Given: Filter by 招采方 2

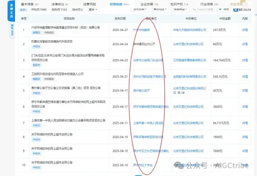Looking at the screenshot, I should (77, 10).
